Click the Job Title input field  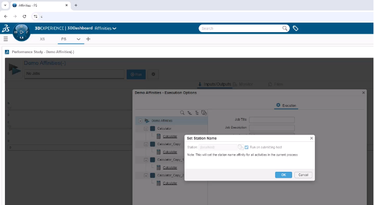[x=272, y=120]
